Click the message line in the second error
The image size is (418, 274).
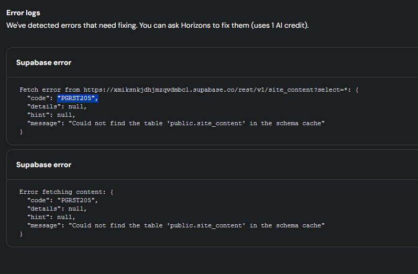[175, 225]
